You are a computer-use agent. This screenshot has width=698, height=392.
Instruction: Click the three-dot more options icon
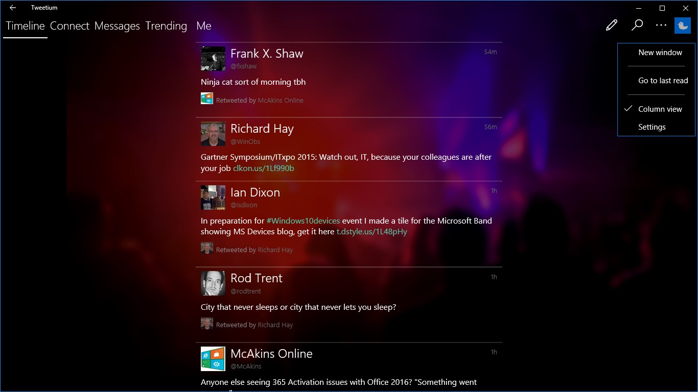[x=661, y=26]
